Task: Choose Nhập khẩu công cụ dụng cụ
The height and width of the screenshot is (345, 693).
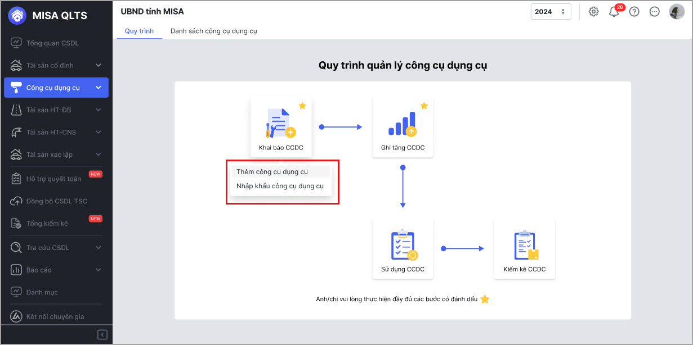Action: 280,186
